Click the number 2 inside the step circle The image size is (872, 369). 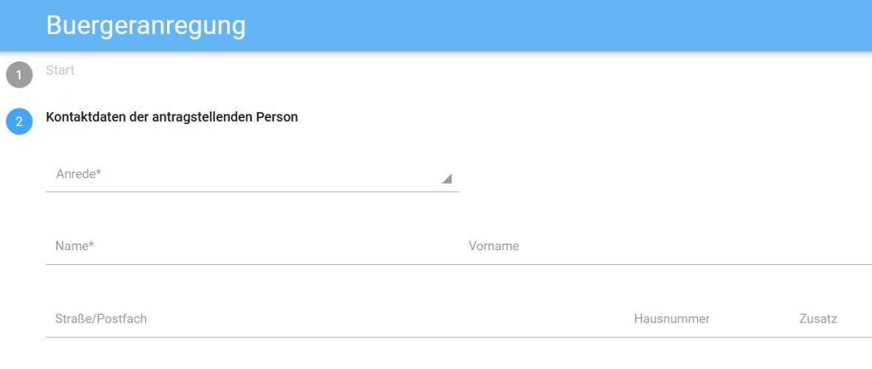coord(19,123)
